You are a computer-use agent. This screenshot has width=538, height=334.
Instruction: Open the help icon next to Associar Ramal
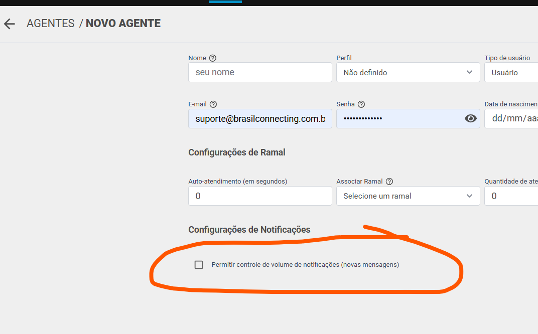click(x=389, y=182)
